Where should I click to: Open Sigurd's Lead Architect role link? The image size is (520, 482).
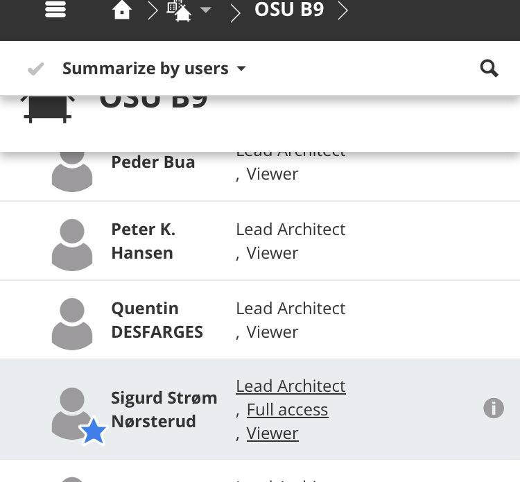(x=291, y=386)
